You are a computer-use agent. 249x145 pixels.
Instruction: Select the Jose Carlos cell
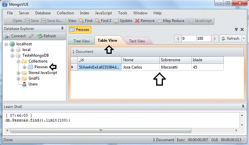click(141, 67)
